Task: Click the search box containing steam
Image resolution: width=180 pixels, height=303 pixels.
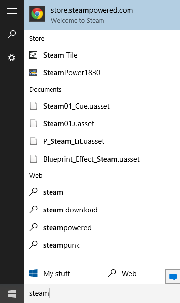Action: 102,294
